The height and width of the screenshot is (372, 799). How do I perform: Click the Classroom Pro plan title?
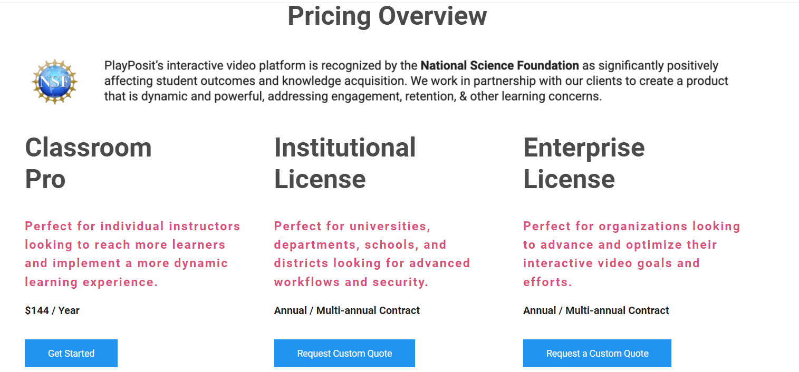click(x=88, y=163)
